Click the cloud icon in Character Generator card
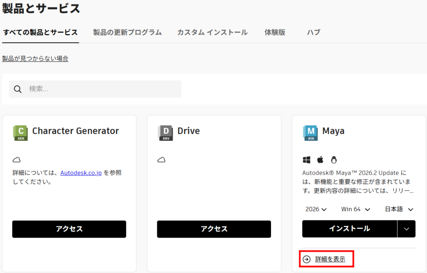This screenshot has height=273, width=427. 17,160
